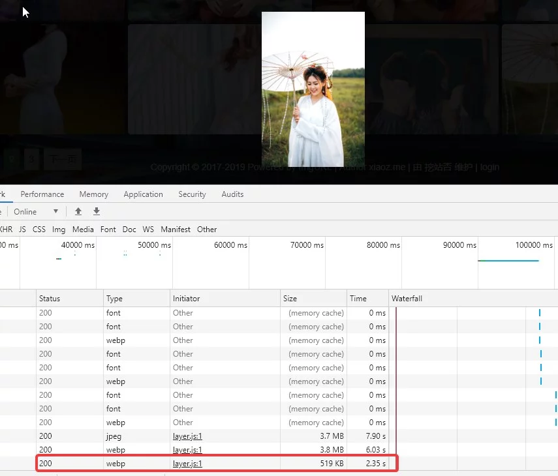The image size is (558, 476).
Task: Click the login link in page footer
Action: coord(489,167)
